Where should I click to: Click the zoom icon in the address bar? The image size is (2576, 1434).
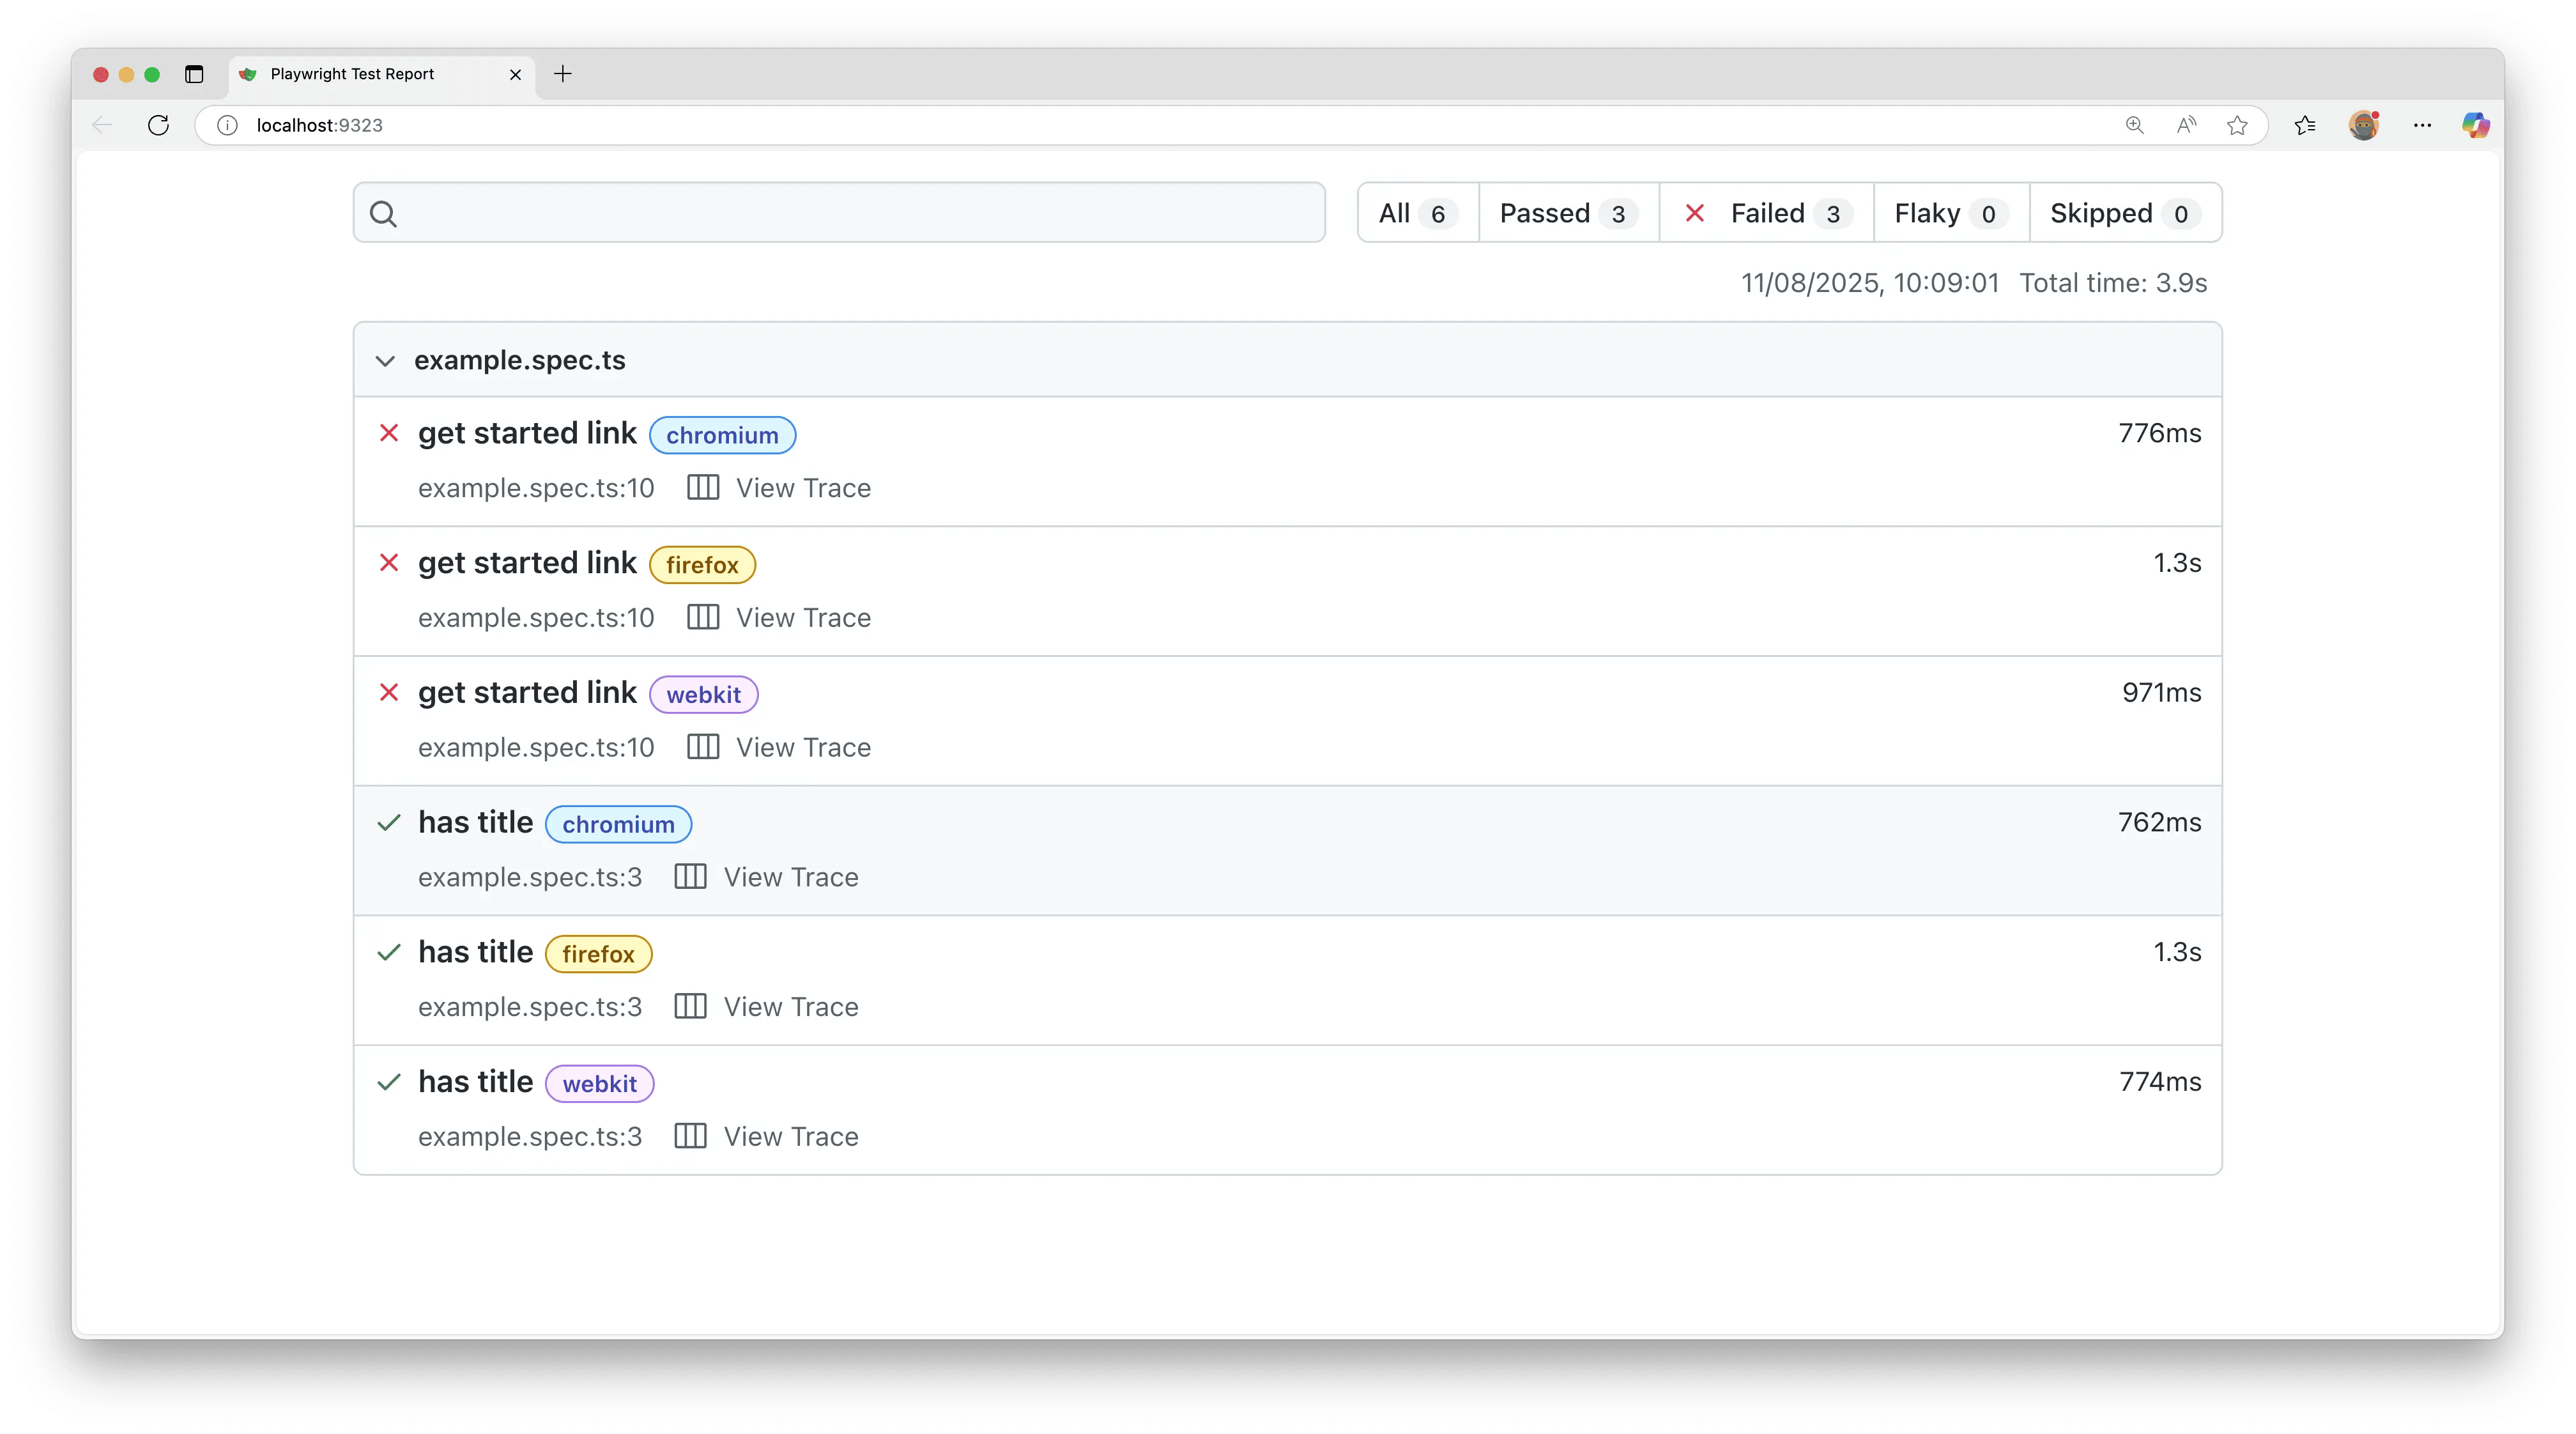[x=2134, y=124]
